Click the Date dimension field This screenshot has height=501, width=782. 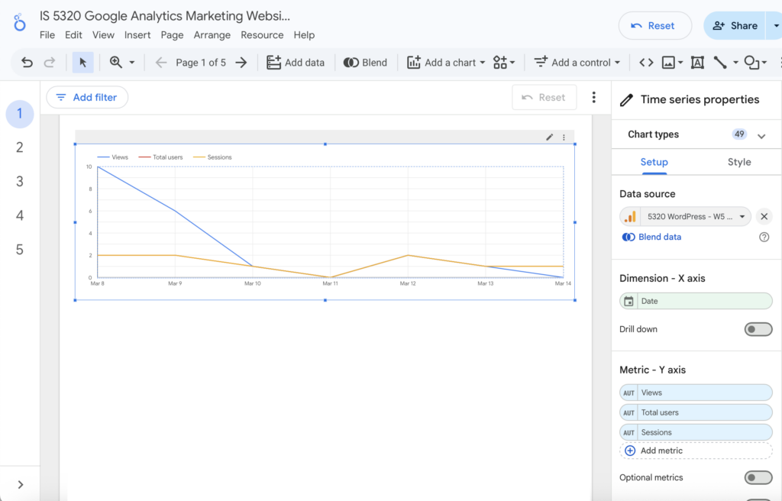(696, 301)
